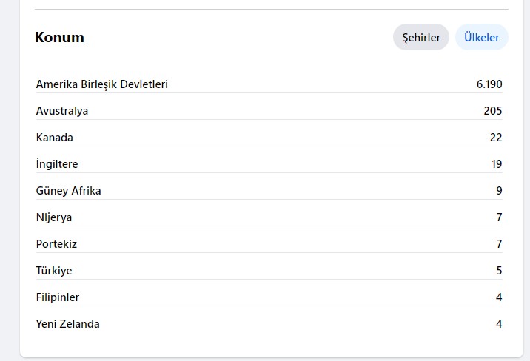This screenshot has width=530, height=361.
Task: Select the Kanada entry
Action: click(55, 138)
